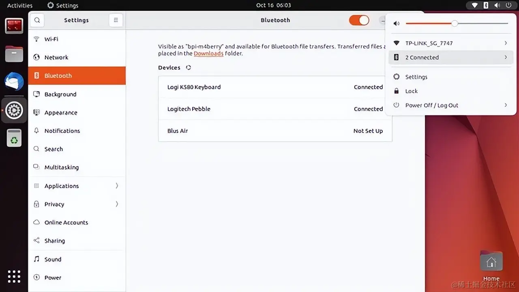Click the Devices heading refresh spinner
The height and width of the screenshot is (292, 519).
point(188,68)
